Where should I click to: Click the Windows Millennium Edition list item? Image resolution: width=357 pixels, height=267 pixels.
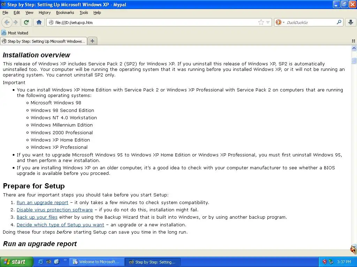tap(62, 125)
